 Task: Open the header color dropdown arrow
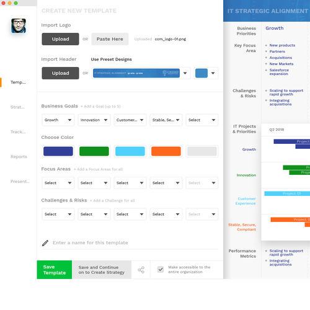[x=213, y=73]
